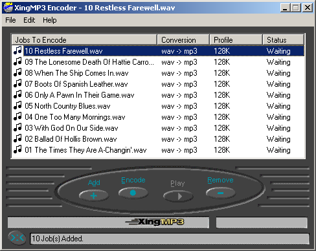Click note icon of 03 With God On Our Side

point(17,127)
